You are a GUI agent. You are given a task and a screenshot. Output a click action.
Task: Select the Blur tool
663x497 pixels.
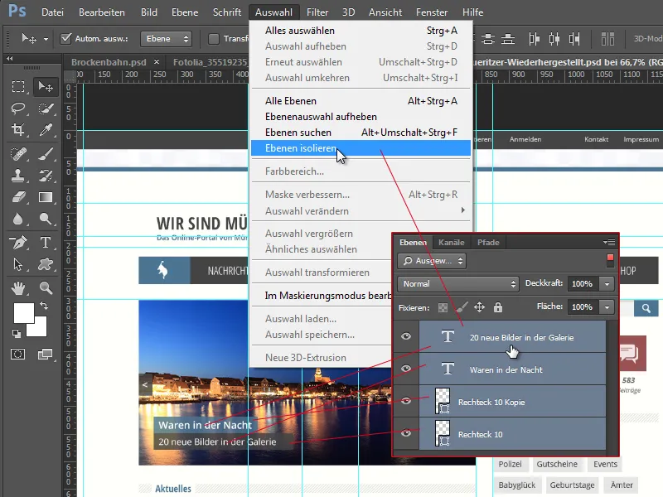17,219
